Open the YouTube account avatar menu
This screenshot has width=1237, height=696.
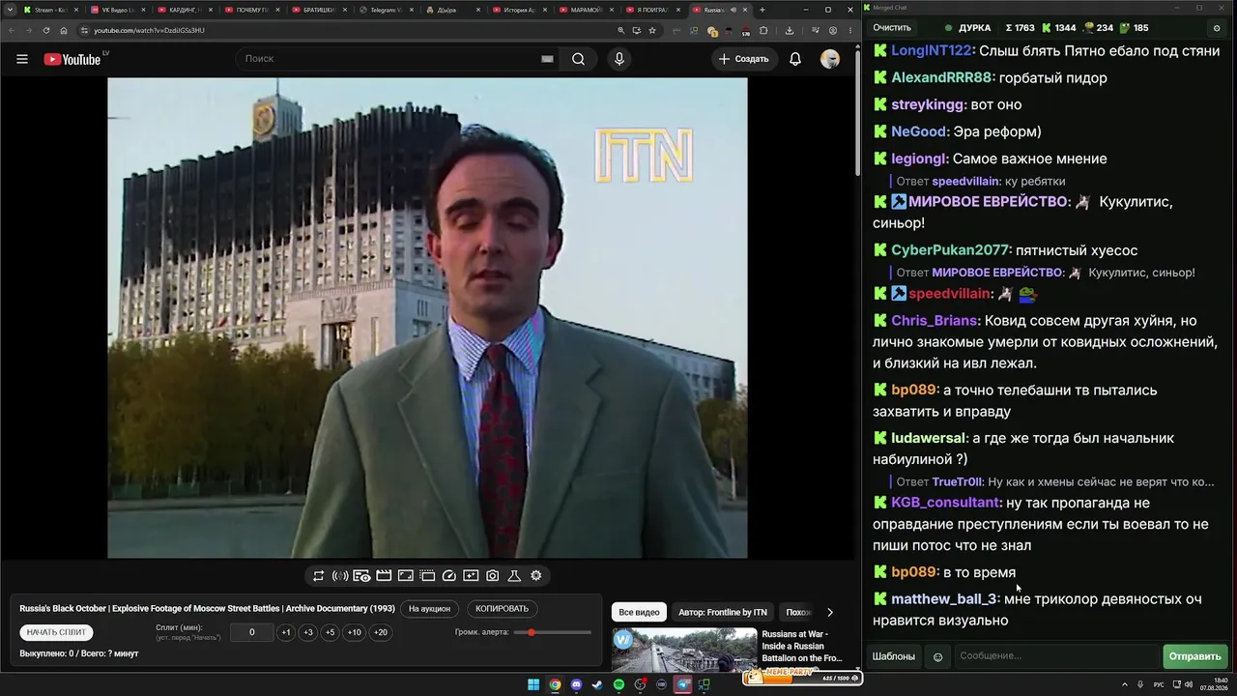[830, 59]
